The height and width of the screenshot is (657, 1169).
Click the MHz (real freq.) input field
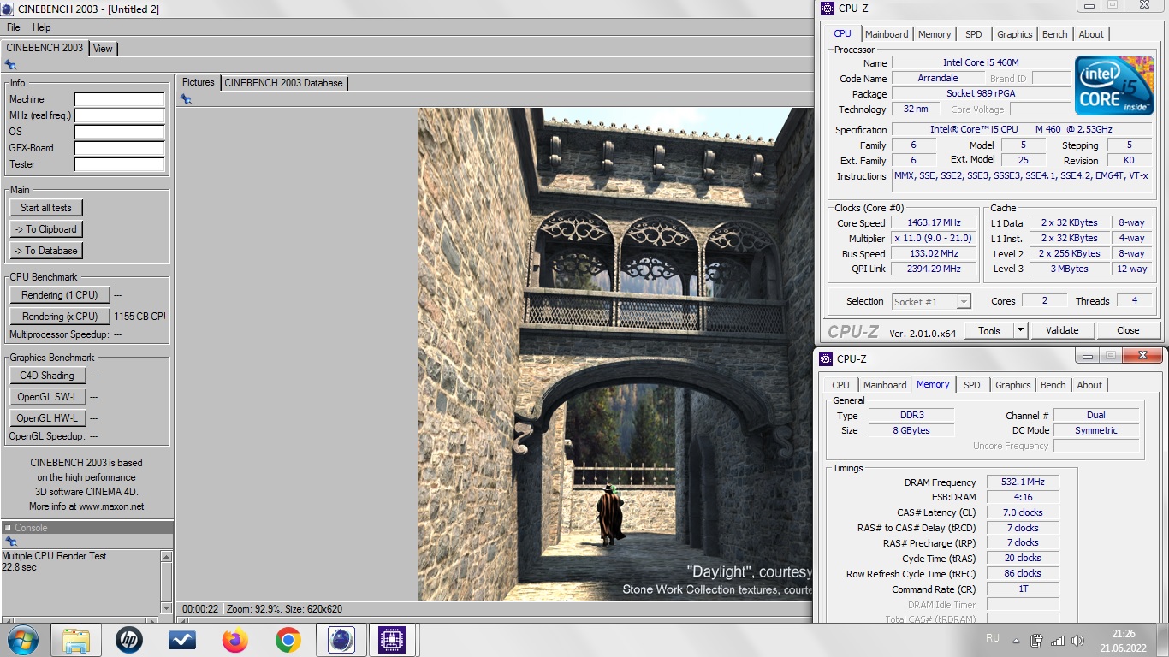(x=119, y=115)
